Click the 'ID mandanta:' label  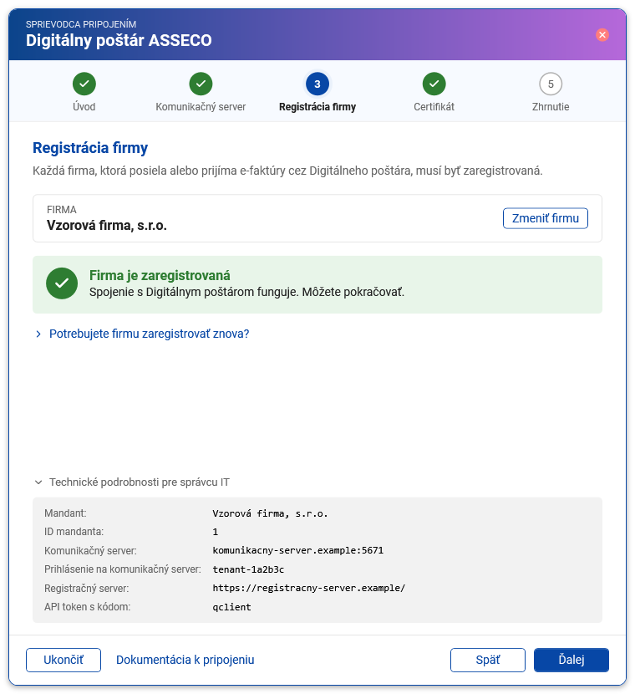pos(74,532)
